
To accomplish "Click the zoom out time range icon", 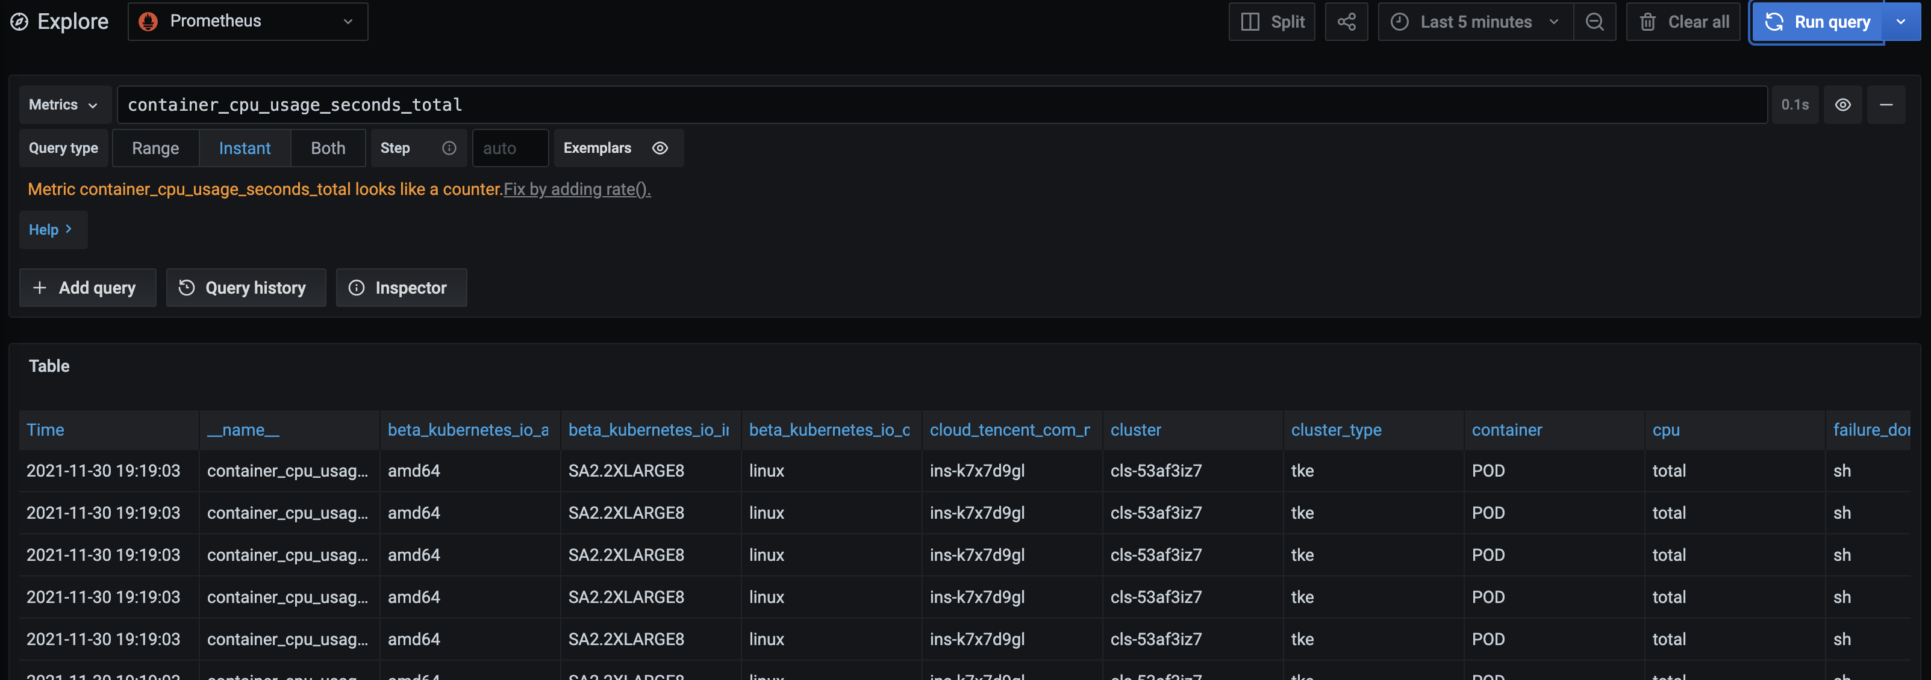I will 1594,22.
